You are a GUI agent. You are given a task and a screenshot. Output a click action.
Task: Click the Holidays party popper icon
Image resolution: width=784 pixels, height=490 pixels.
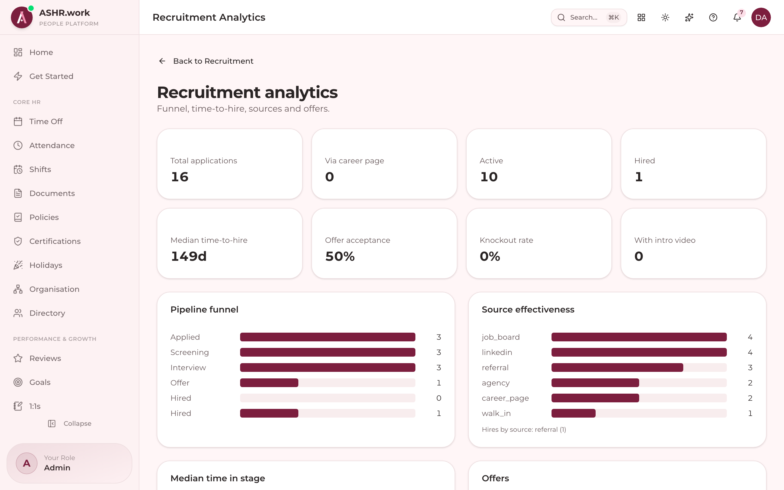pos(18,265)
